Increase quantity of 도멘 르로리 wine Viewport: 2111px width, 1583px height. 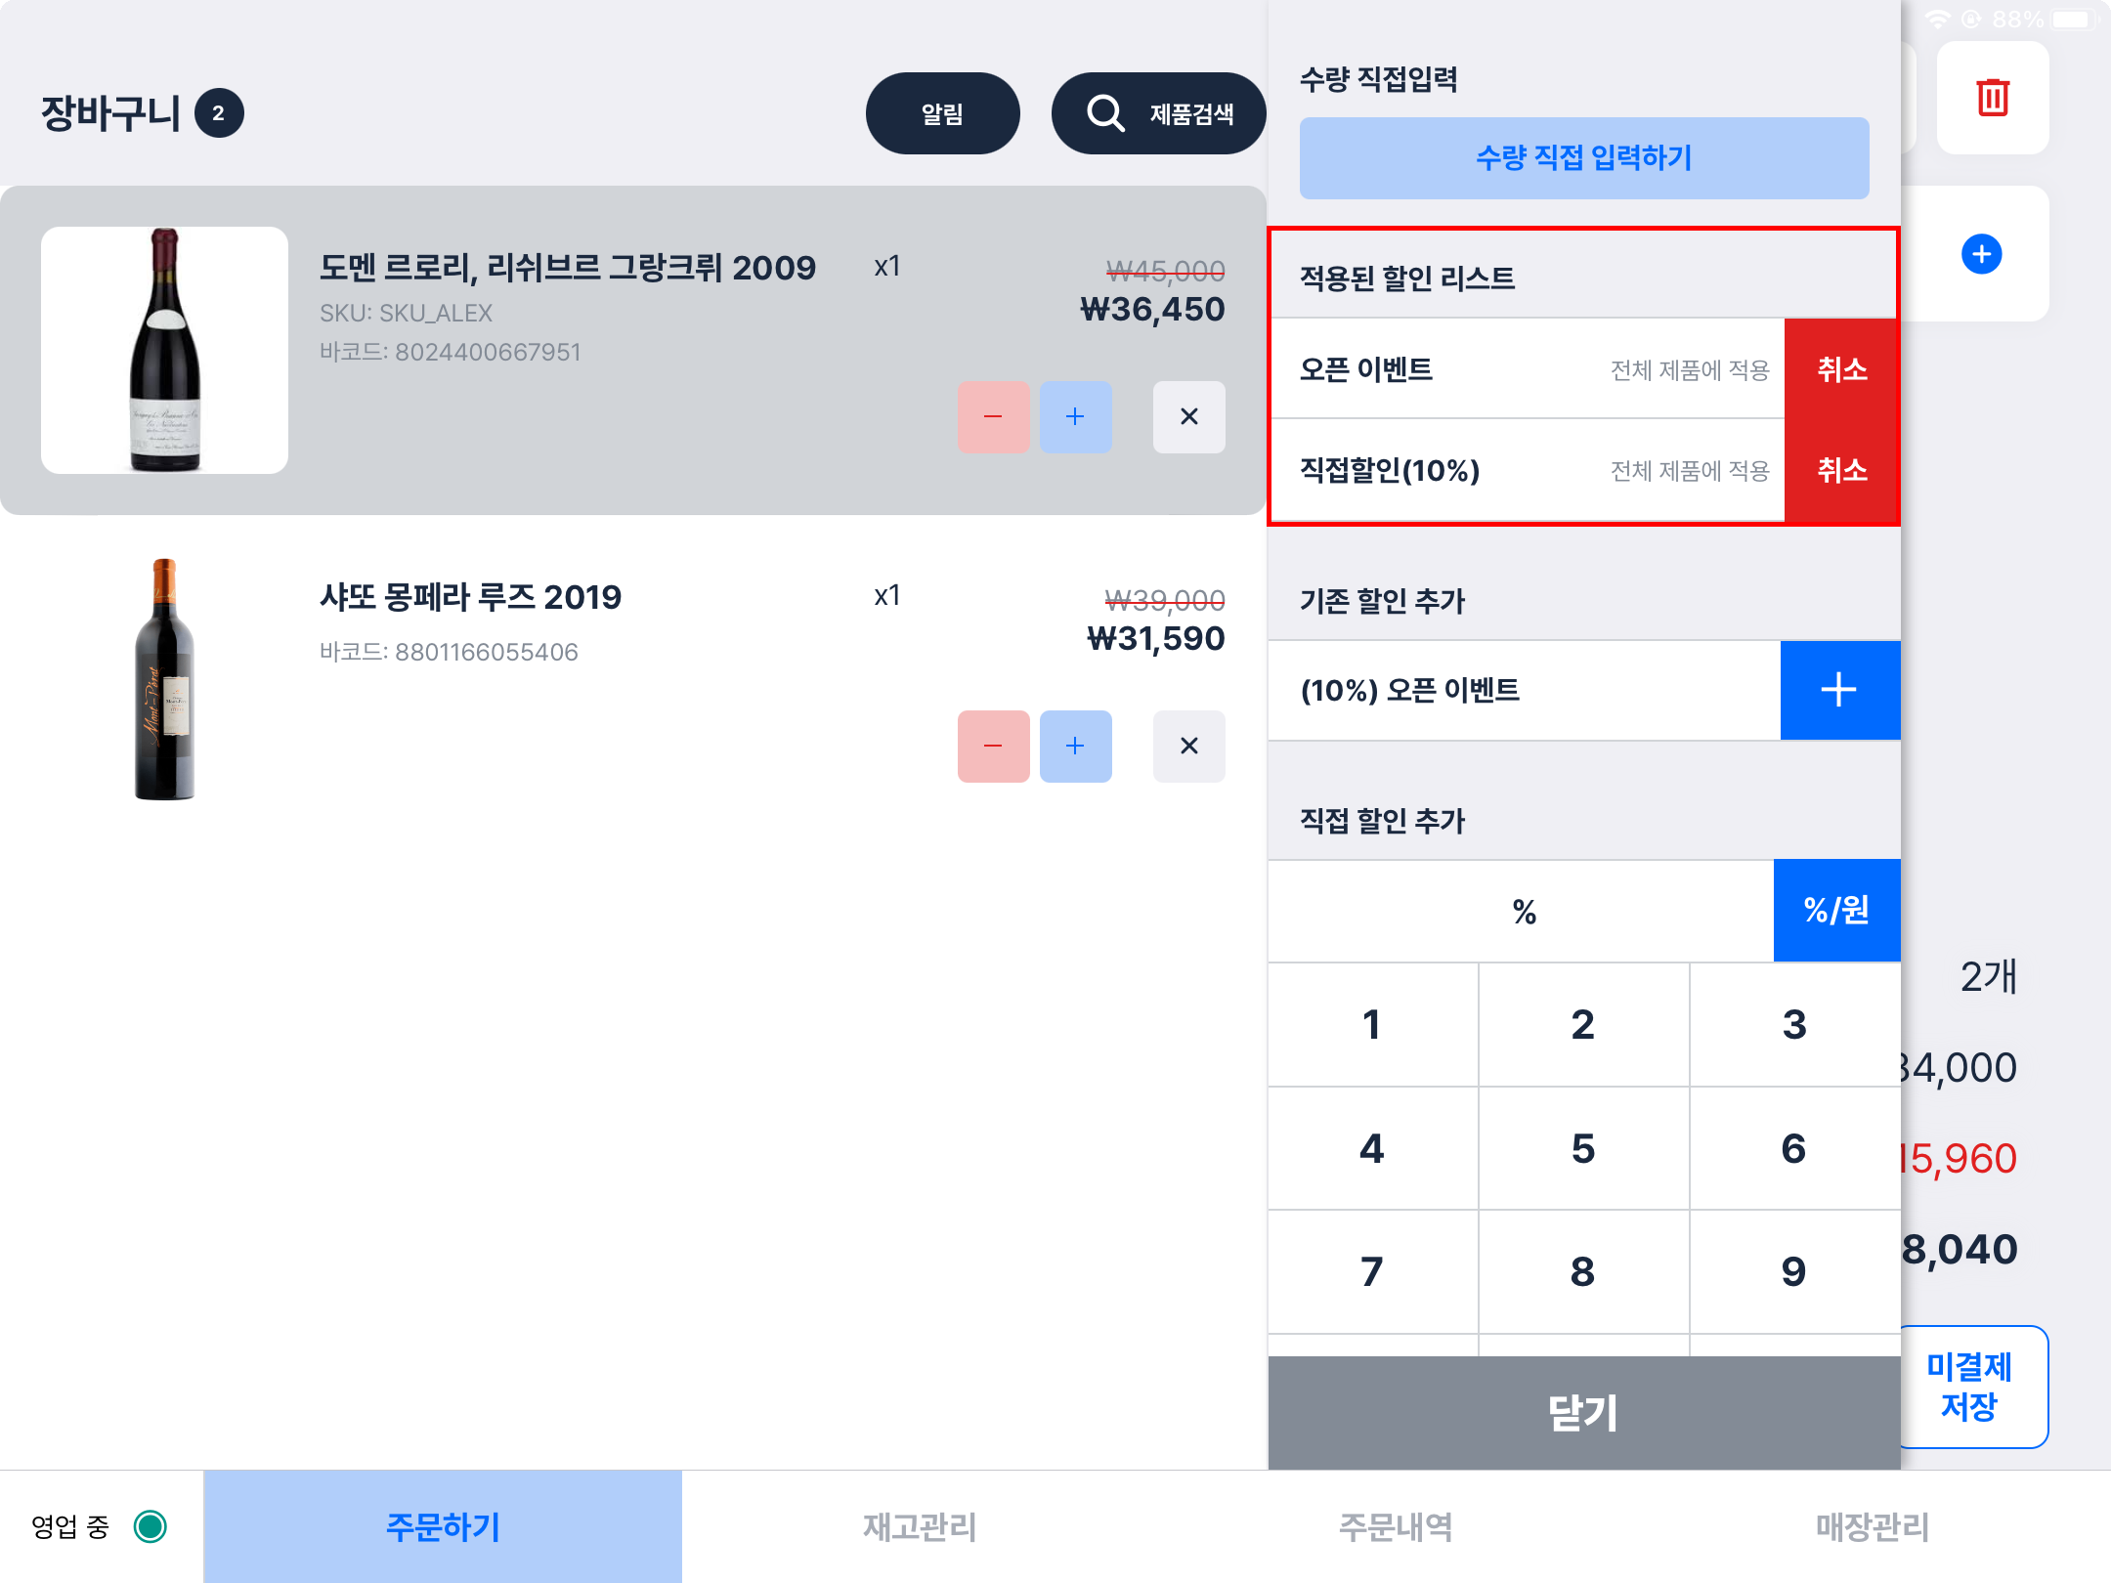(x=1075, y=417)
